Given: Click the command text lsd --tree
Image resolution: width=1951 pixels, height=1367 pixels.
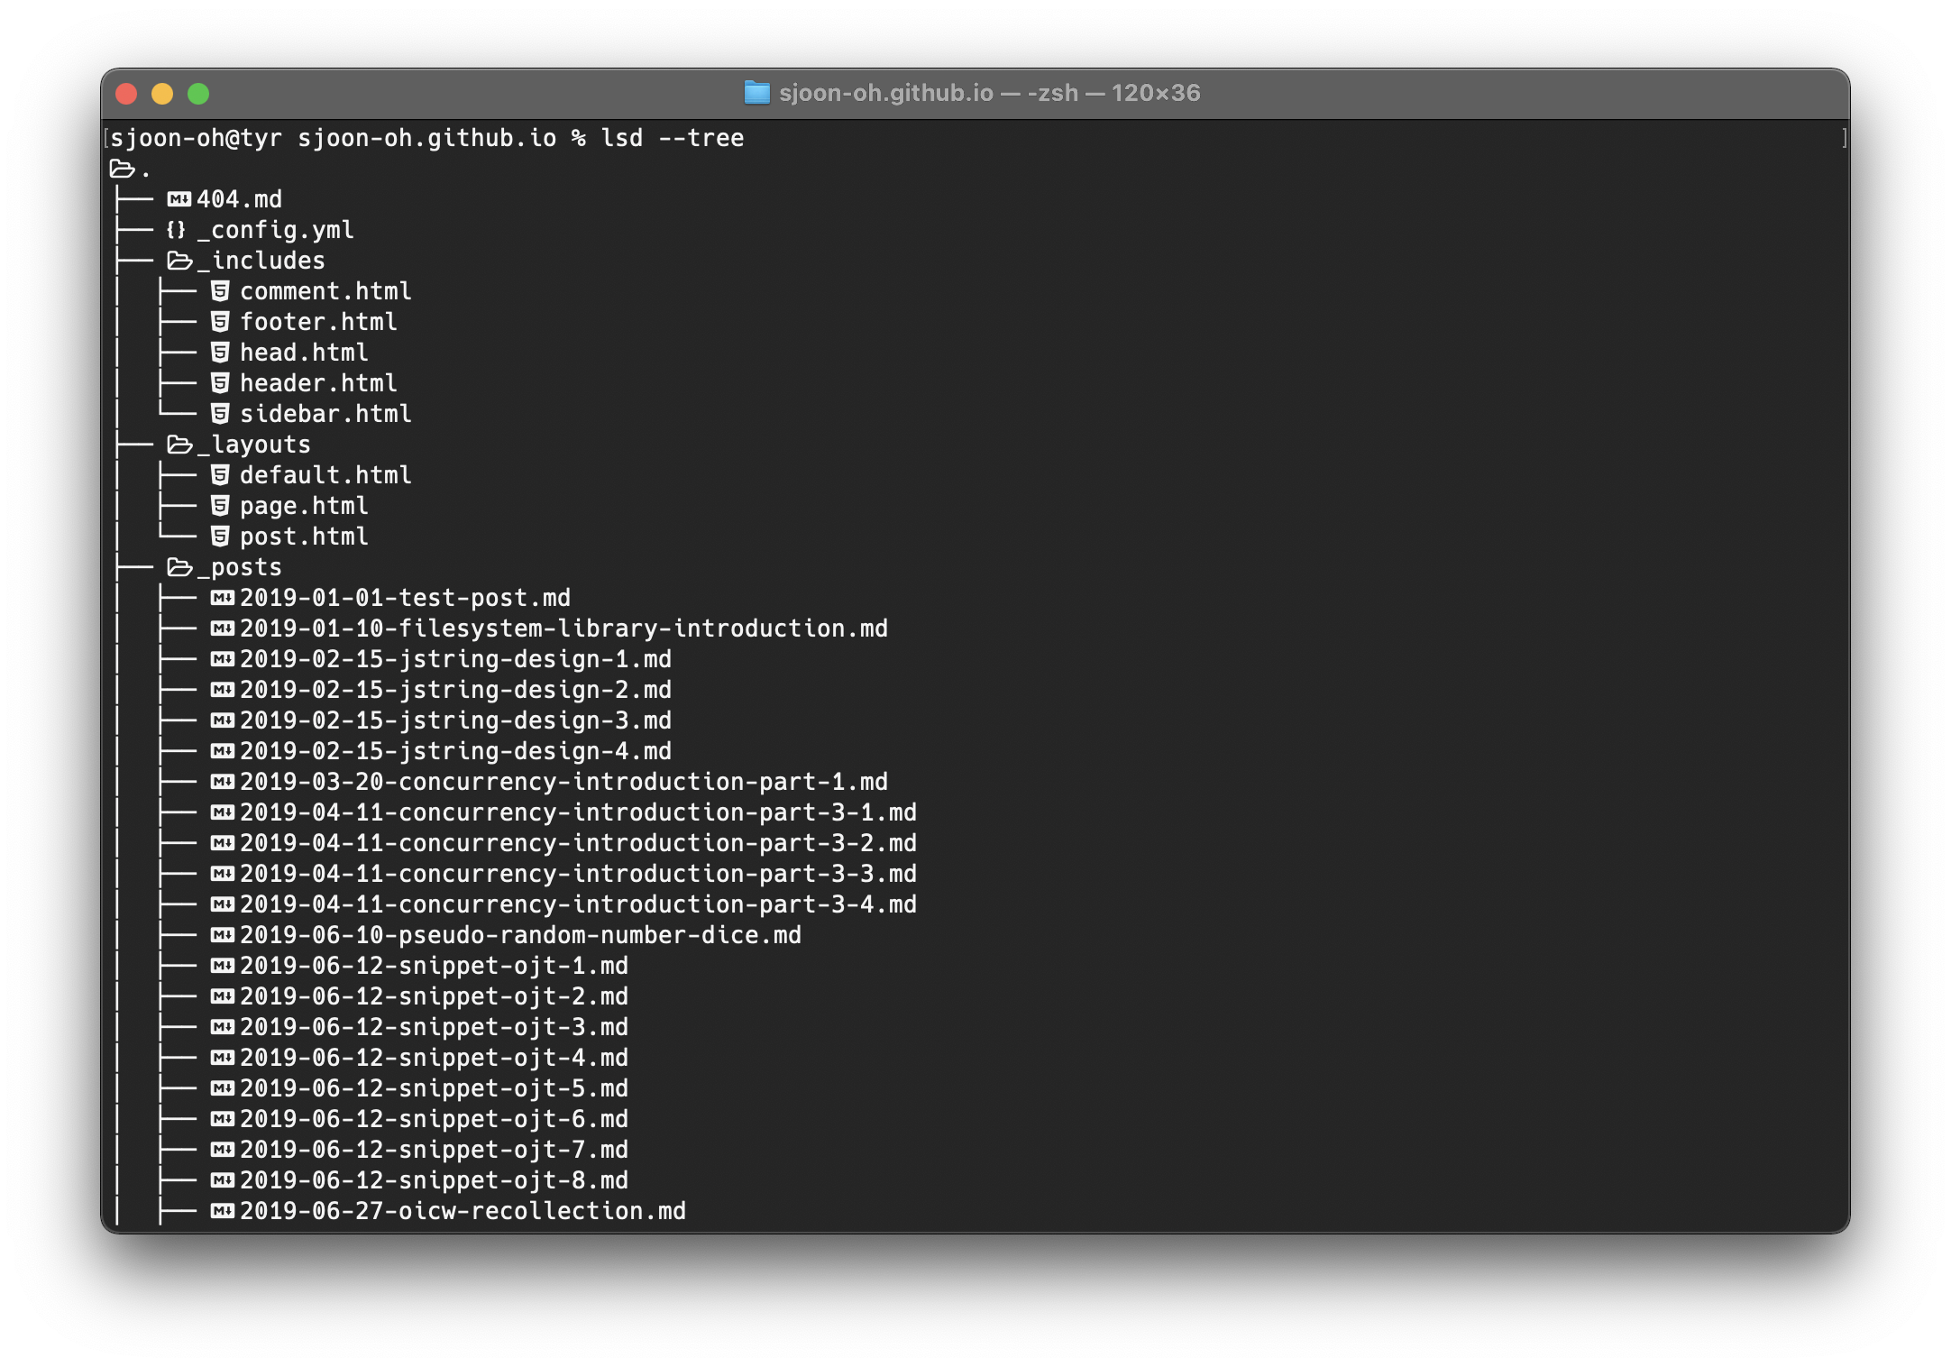Looking at the screenshot, I should tap(673, 138).
